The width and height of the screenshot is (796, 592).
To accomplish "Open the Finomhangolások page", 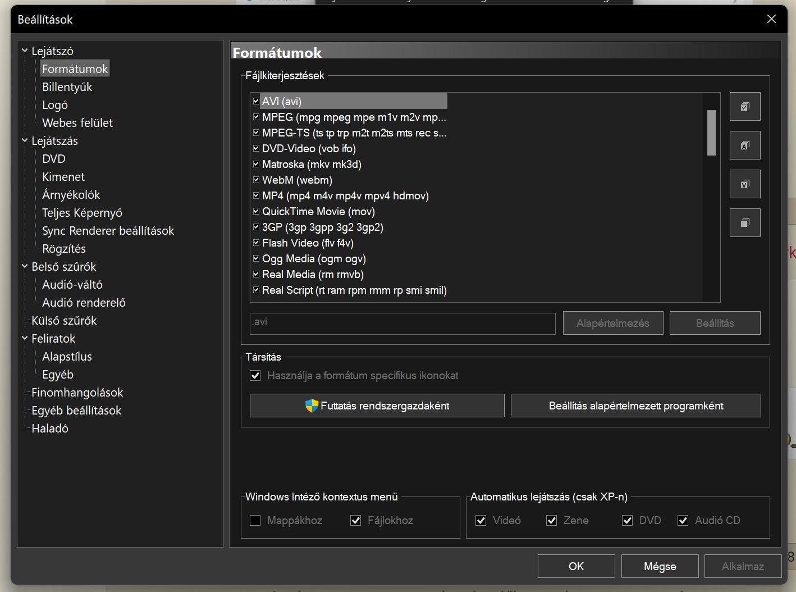I will 77,392.
